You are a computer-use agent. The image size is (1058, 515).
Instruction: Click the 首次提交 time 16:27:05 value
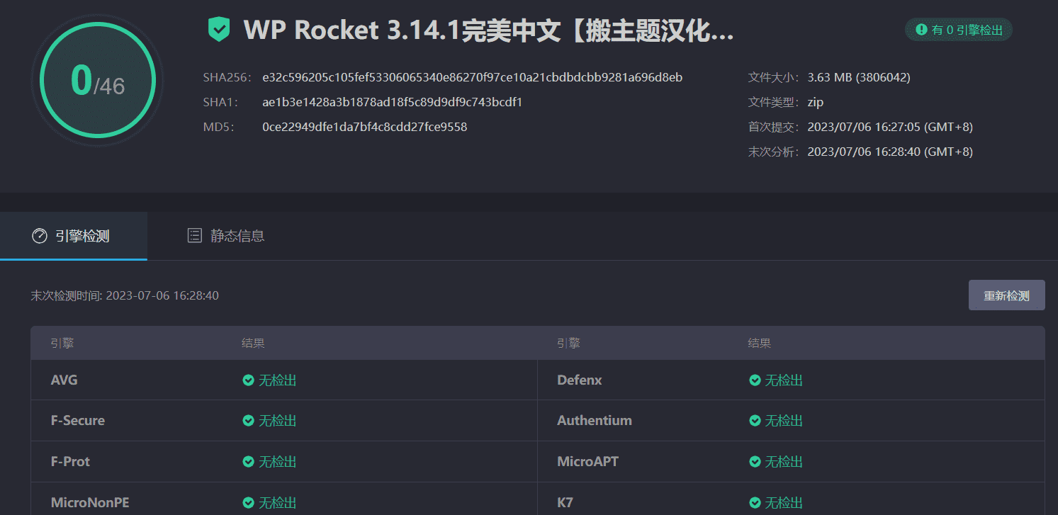[890, 127]
